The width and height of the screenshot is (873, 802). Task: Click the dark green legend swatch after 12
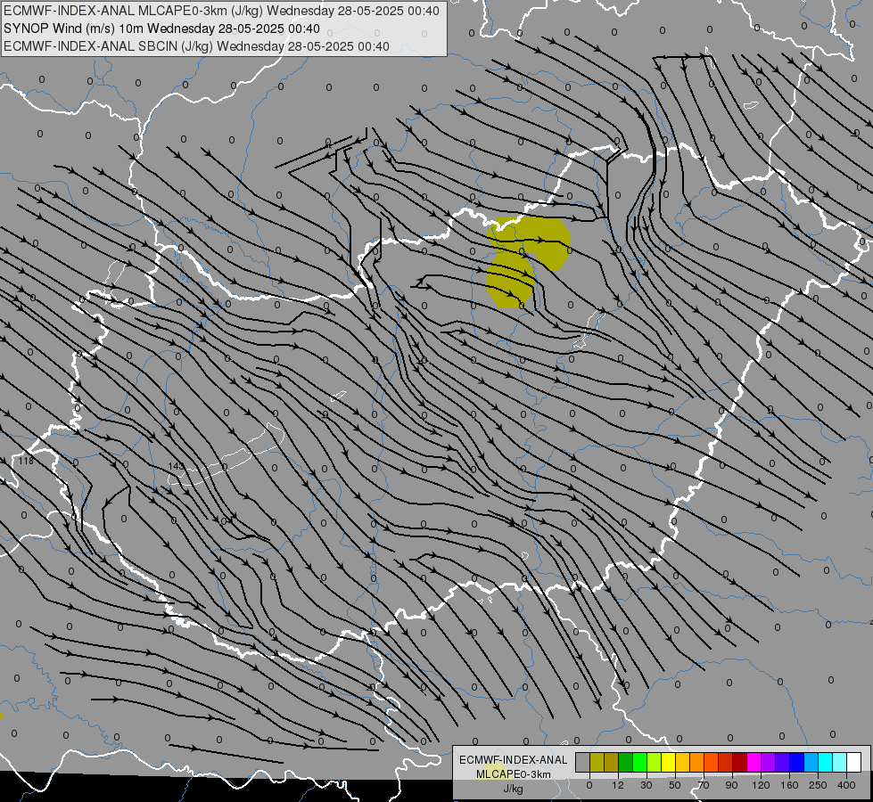(x=626, y=762)
